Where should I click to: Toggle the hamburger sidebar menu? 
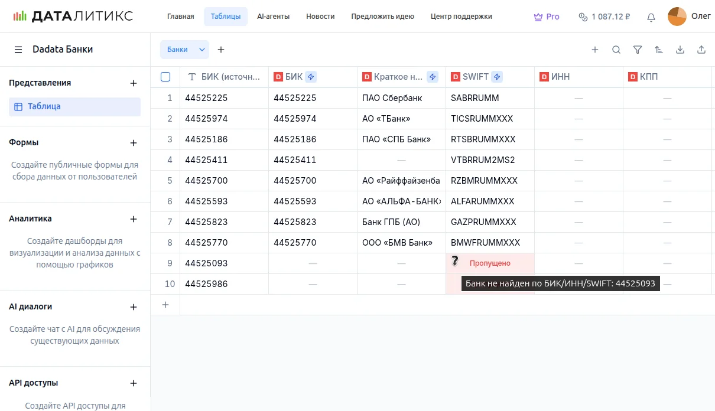(18, 50)
